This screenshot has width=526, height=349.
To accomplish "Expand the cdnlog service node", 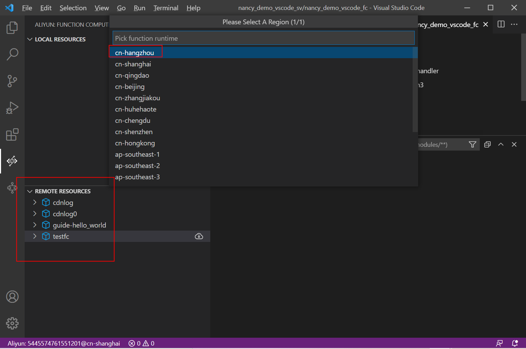I will [35, 203].
